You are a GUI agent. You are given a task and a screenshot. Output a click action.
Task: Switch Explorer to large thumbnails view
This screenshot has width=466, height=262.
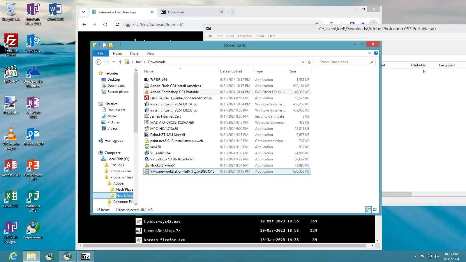pos(375,210)
